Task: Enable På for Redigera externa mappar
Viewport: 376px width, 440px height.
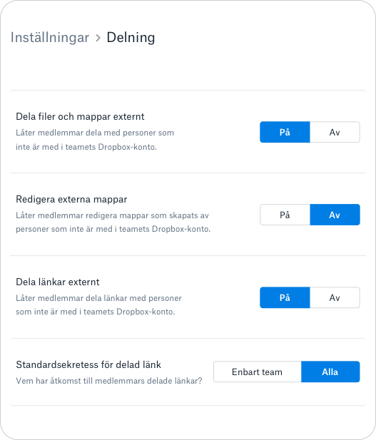Action: pyautogui.click(x=285, y=215)
